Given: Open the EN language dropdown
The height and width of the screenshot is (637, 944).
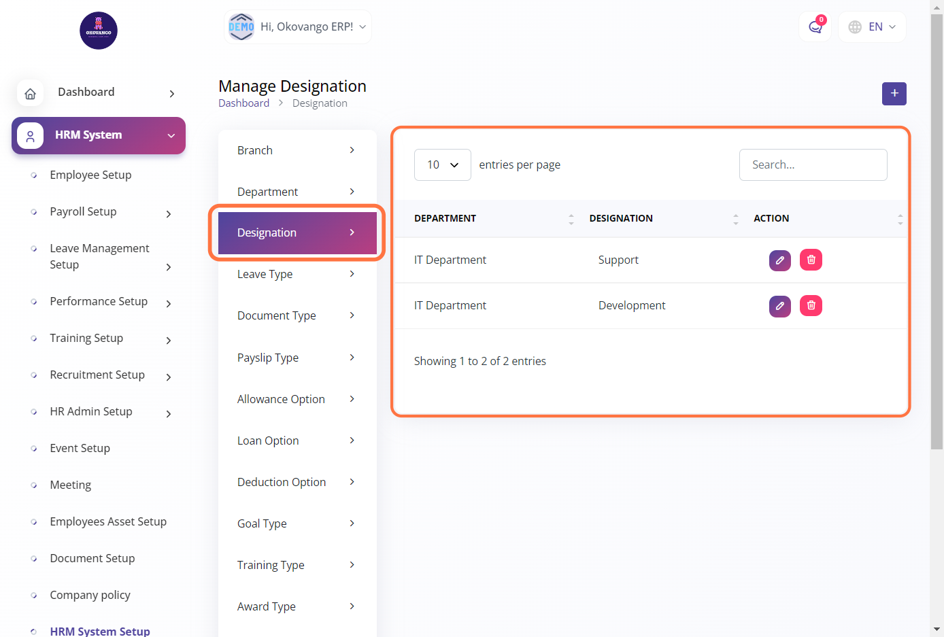Looking at the screenshot, I should click(873, 27).
